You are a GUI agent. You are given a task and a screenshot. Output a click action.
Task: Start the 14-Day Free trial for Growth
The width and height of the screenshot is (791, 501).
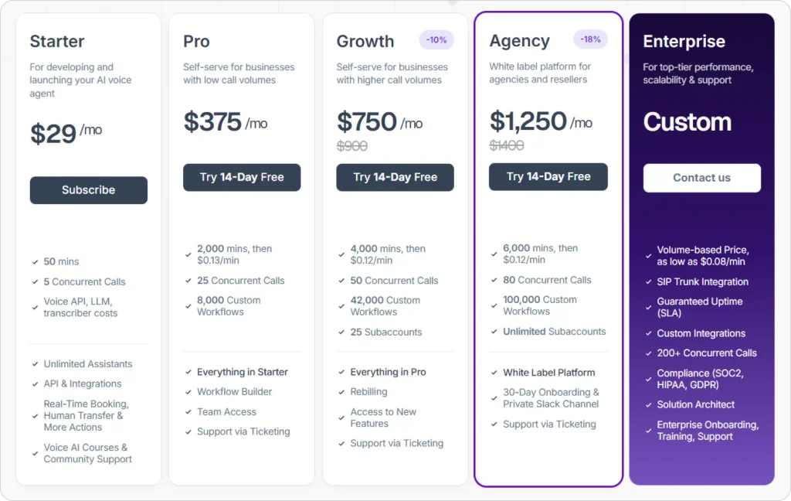coord(395,177)
